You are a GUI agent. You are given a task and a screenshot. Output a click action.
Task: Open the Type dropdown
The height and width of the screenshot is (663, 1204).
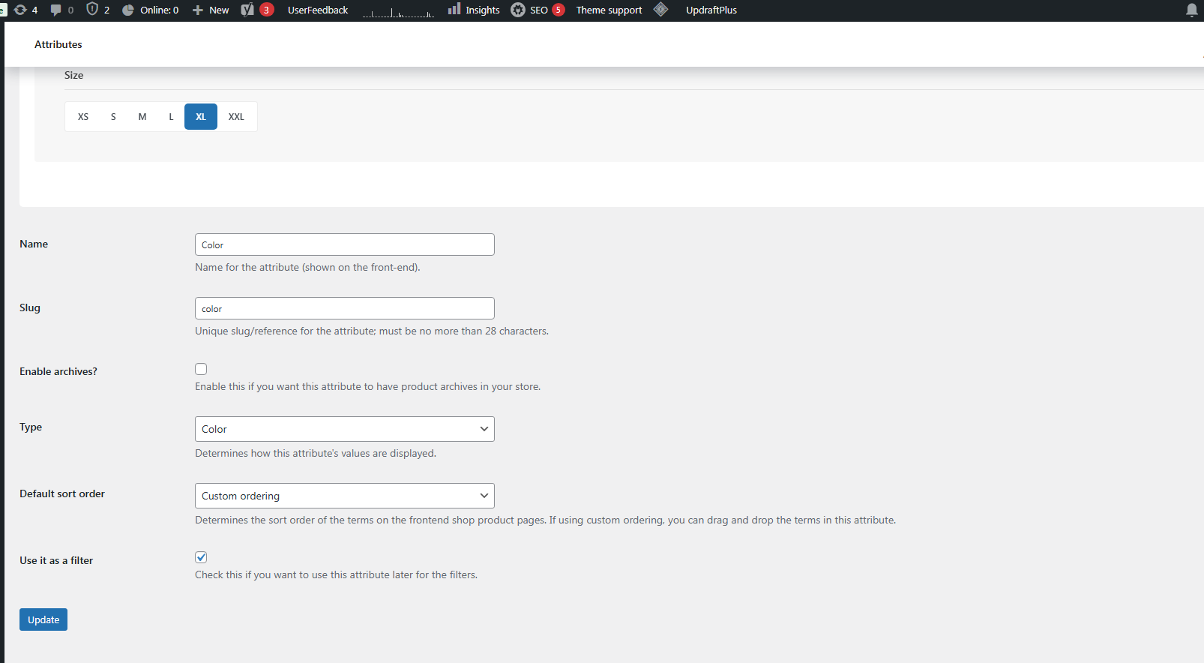tap(345, 429)
